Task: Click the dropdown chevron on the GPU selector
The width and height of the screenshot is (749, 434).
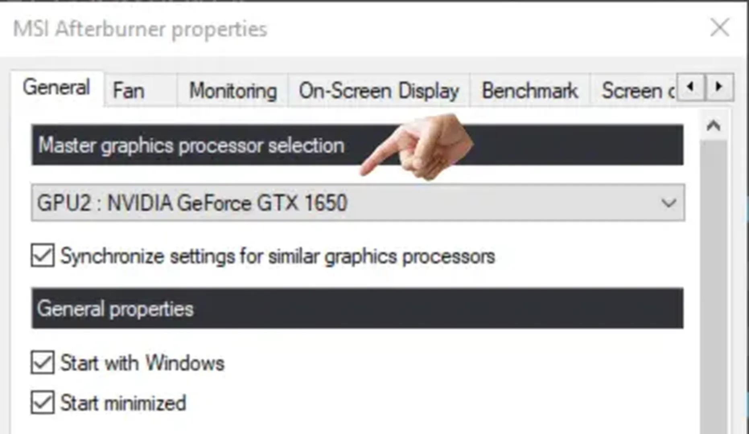Action: coord(667,203)
